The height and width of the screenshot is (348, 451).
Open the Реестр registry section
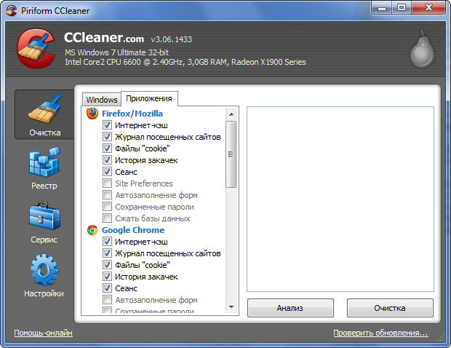pos(44,168)
